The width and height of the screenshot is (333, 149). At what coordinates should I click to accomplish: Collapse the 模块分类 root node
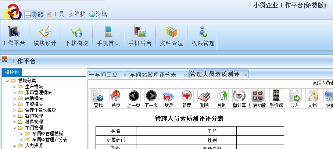coord(7,81)
